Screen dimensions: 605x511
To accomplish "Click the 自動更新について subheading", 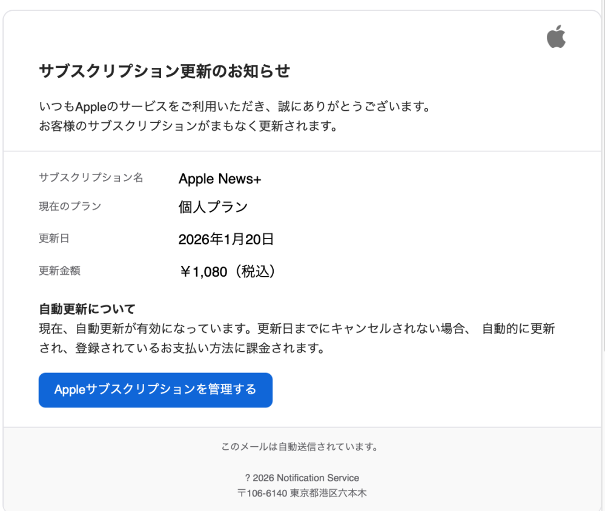I will pyautogui.click(x=87, y=309).
